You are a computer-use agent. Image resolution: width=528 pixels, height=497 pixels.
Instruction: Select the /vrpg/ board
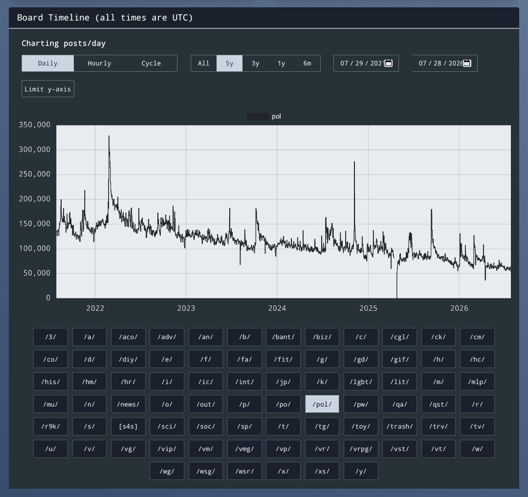361,449
